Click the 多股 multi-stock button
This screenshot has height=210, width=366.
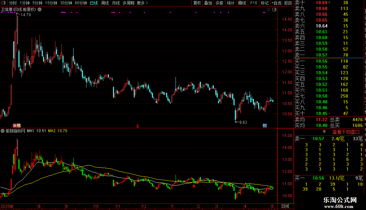click(219, 3)
